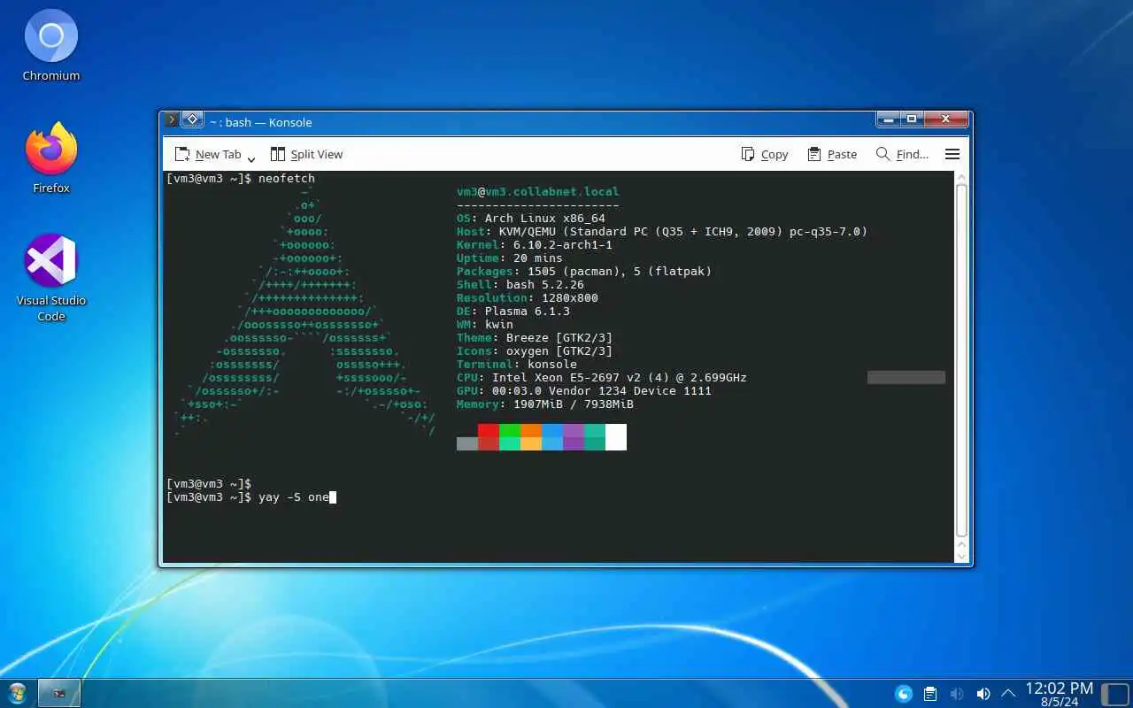Open Chromium desktop icon

(x=51, y=45)
